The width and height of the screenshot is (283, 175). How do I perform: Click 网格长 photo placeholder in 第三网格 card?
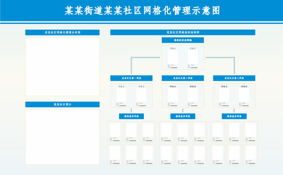[224, 95]
